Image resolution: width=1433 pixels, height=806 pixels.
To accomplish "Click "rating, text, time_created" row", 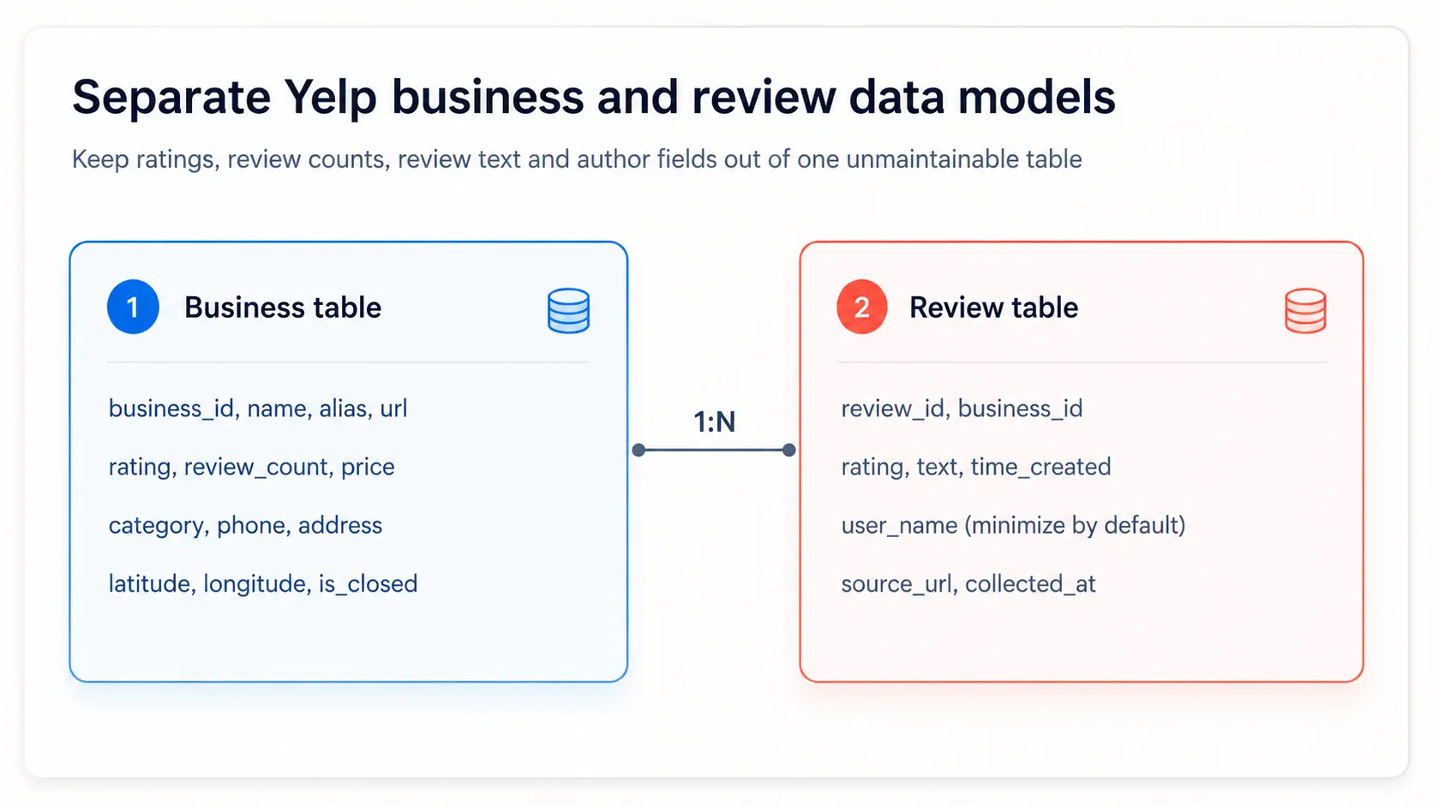I will [976, 467].
